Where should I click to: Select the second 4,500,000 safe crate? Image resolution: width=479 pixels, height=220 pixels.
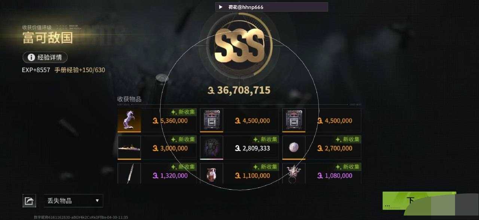294,120
